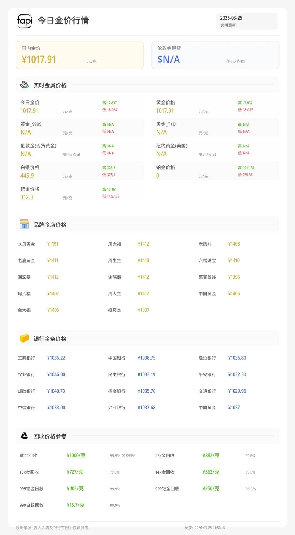This screenshot has height=535, width=295.
Task: Click the 今日金价 1017.91 value
Action: (29, 111)
